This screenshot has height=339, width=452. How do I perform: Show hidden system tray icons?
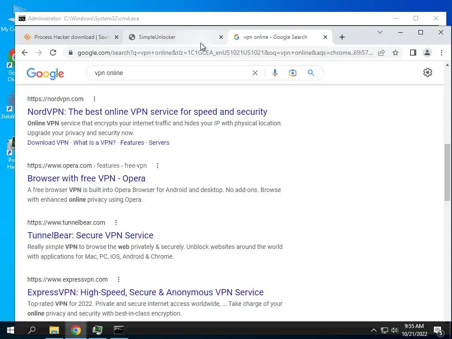coord(373,330)
